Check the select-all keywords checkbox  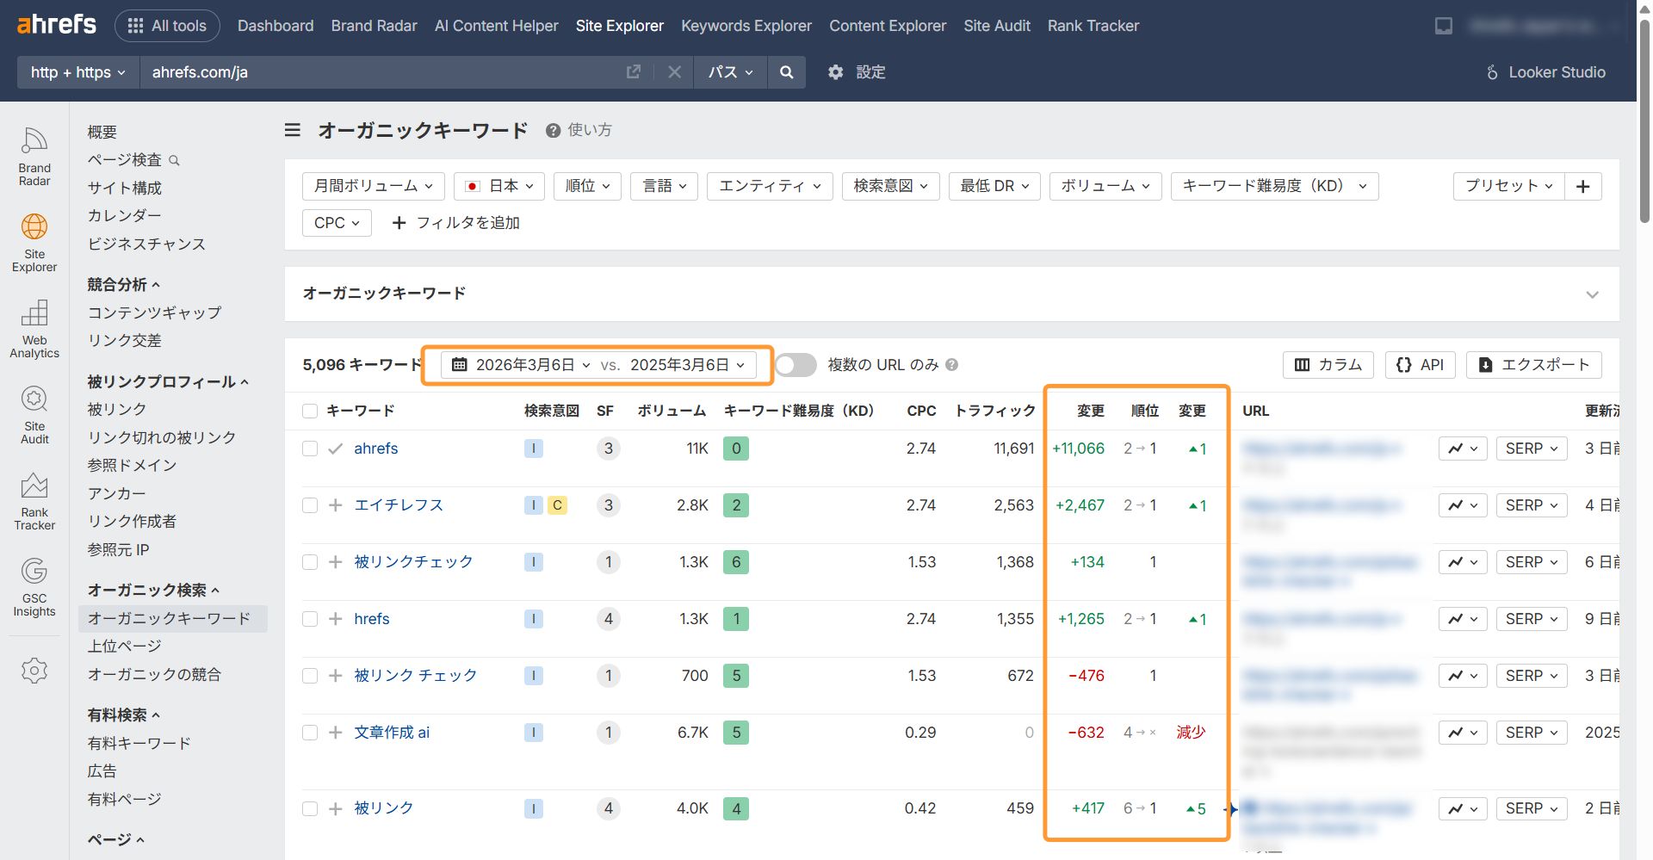[x=310, y=411]
